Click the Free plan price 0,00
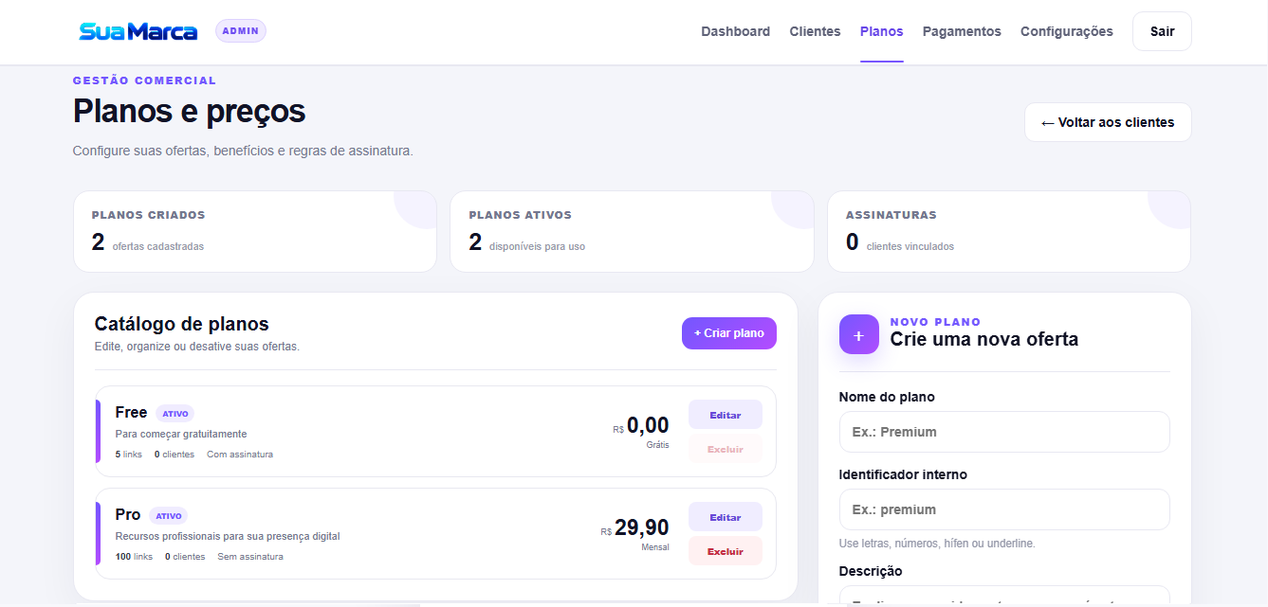Viewport: 1268px width, 607px height. 648,425
